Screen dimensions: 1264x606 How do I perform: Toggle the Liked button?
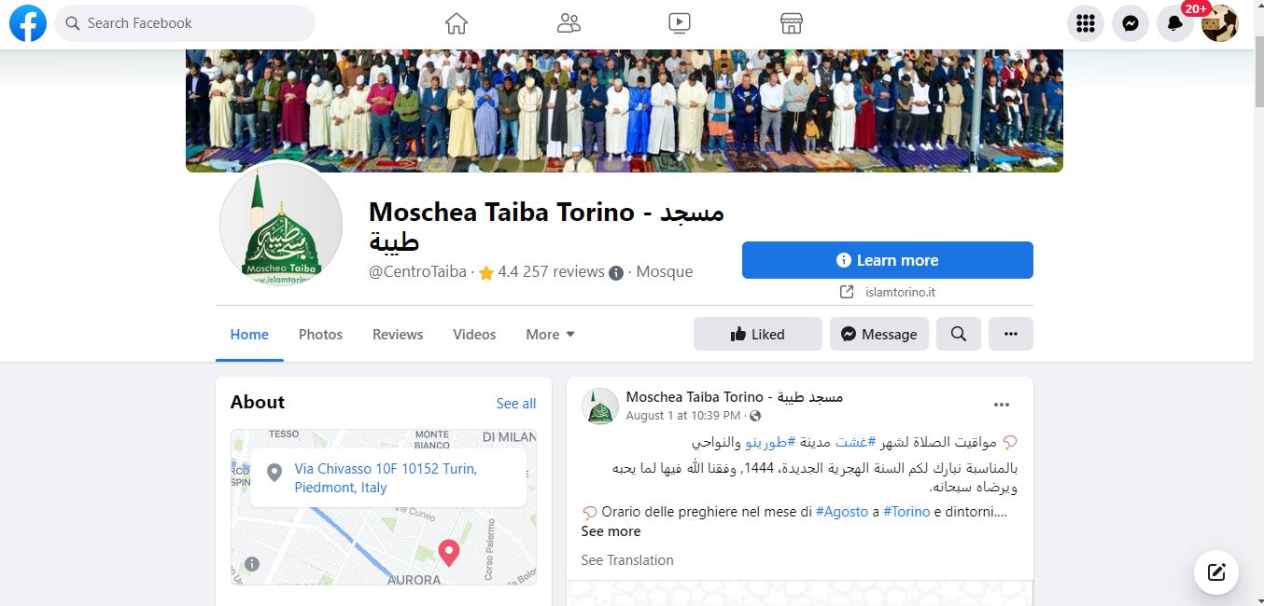pos(758,334)
